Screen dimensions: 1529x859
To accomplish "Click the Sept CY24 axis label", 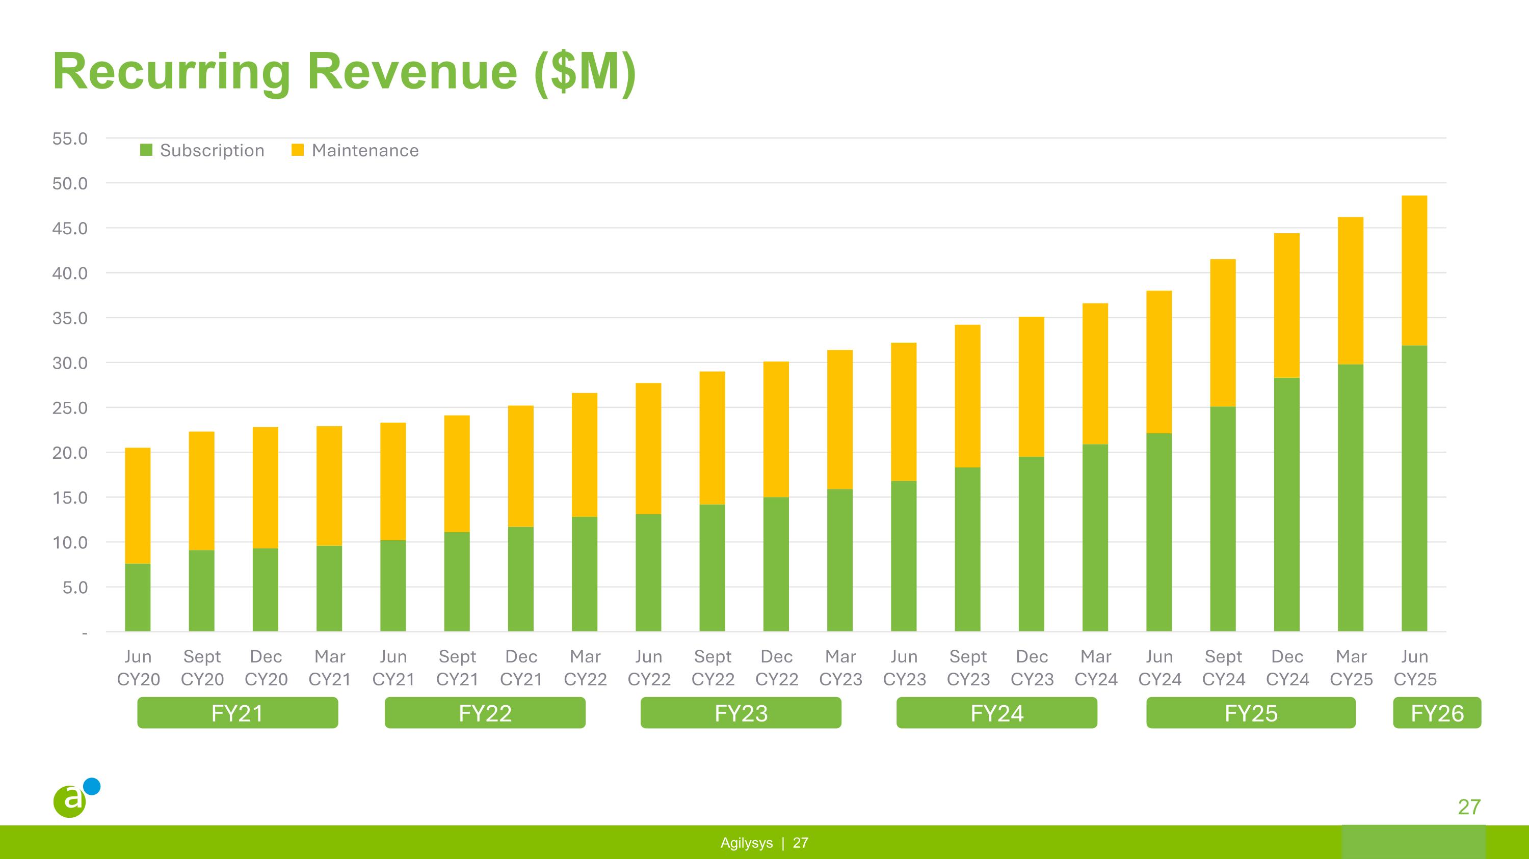I will click(1223, 668).
